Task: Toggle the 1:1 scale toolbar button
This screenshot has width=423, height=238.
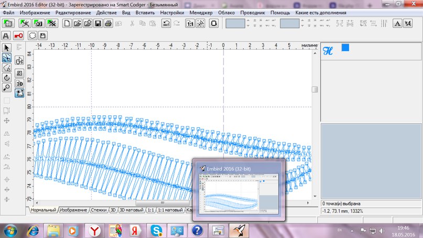Action: [190, 24]
